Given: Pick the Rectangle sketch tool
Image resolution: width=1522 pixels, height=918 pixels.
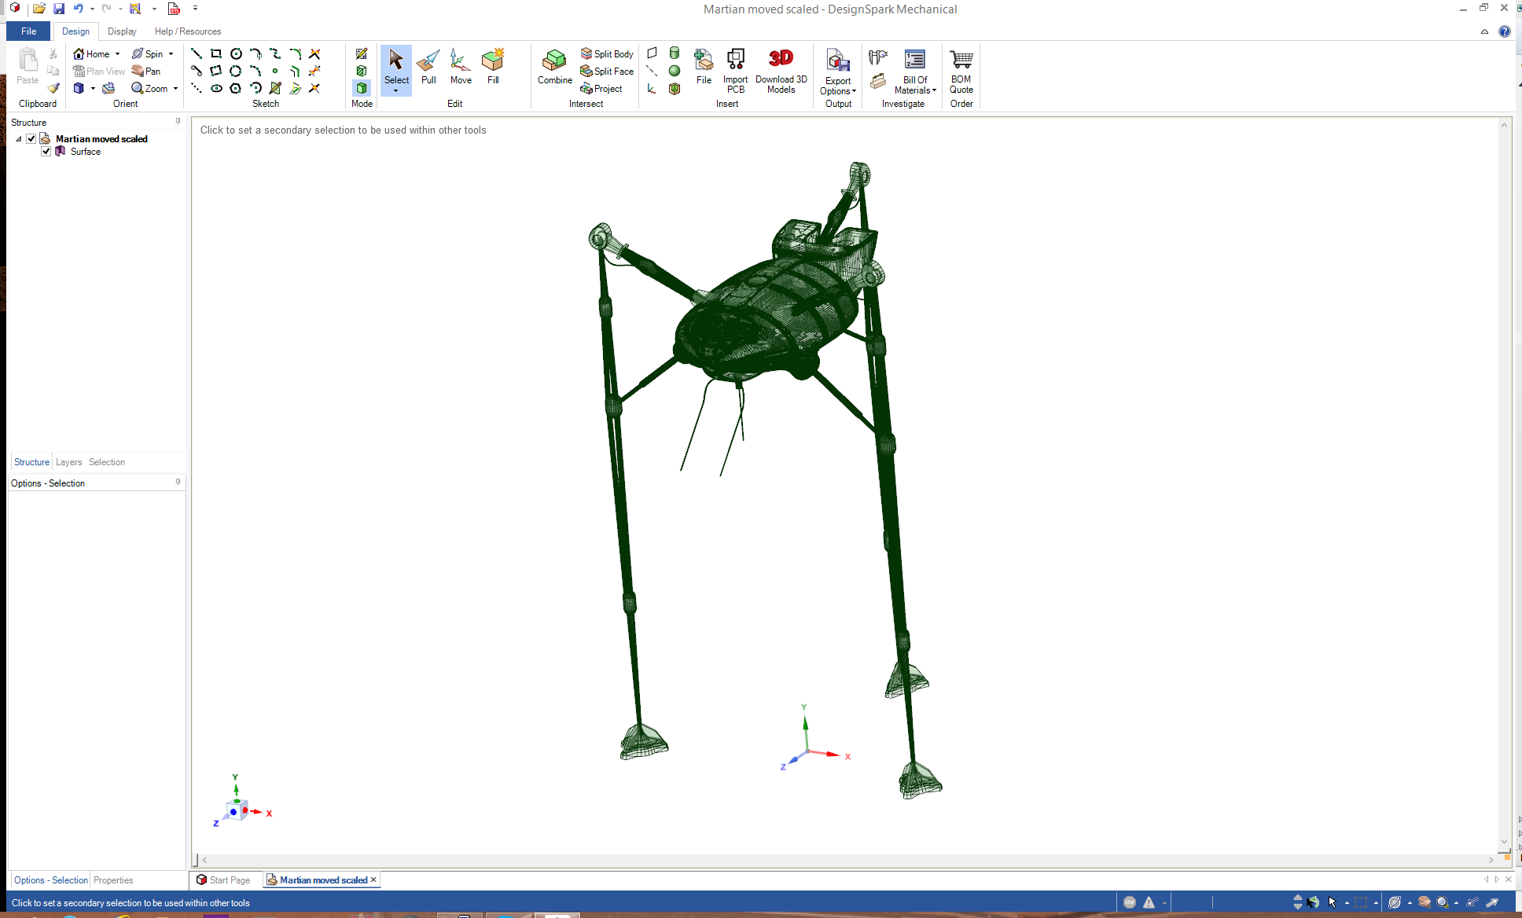Looking at the screenshot, I should [x=216, y=53].
